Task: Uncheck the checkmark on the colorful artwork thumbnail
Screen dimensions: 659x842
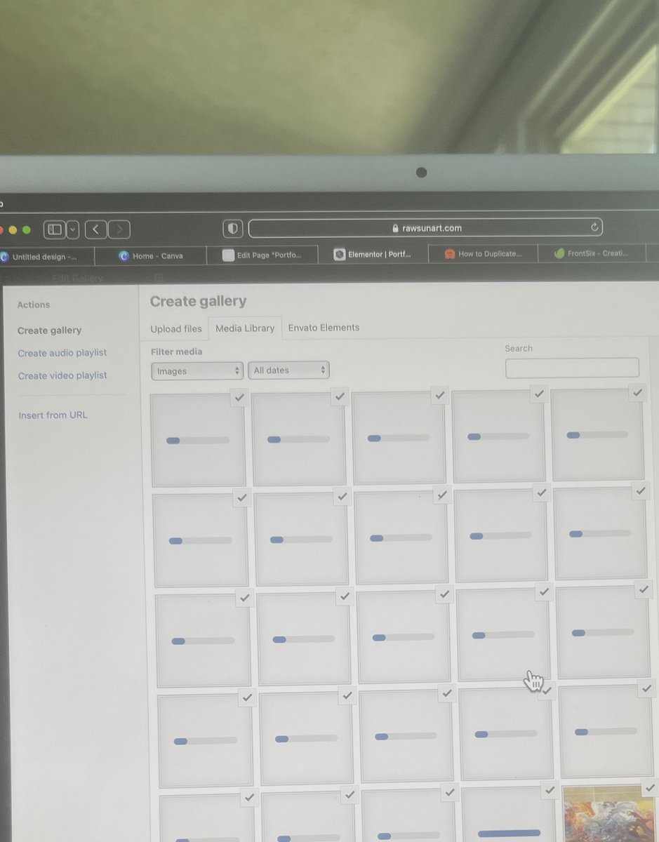Action: click(x=649, y=788)
